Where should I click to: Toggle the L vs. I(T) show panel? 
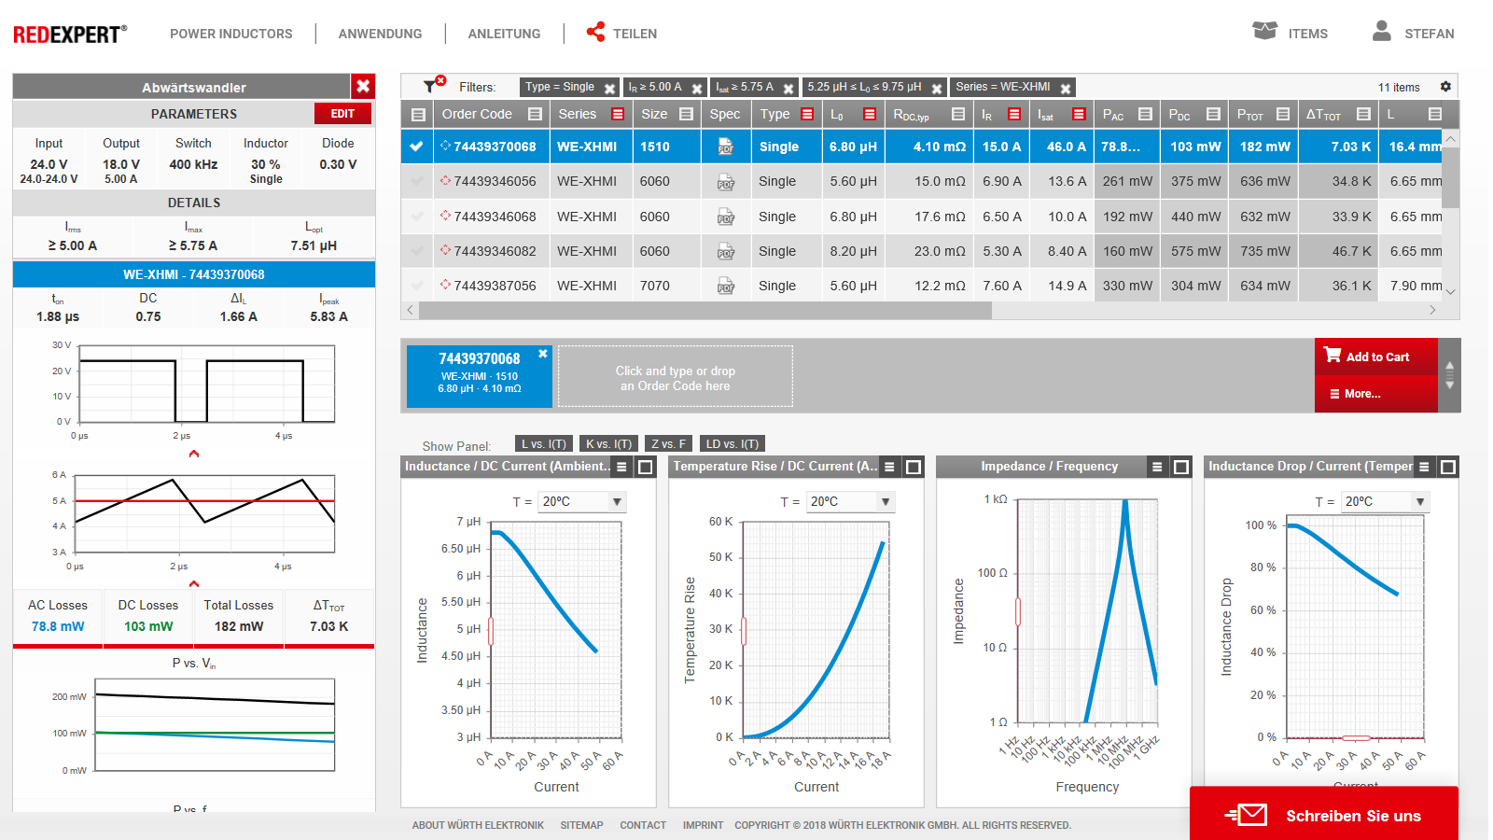pos(543,444)
